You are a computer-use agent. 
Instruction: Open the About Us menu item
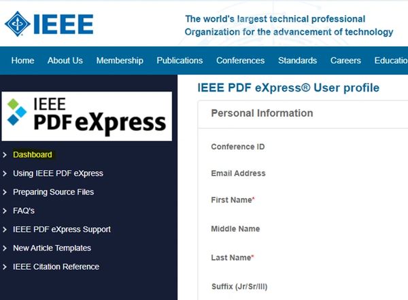(65, 60)
